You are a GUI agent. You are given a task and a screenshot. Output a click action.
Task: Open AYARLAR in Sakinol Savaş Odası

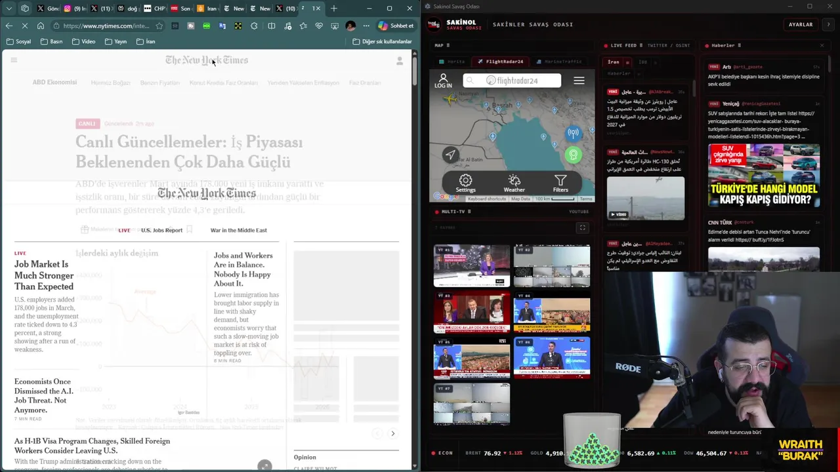(x=800, y=24)
